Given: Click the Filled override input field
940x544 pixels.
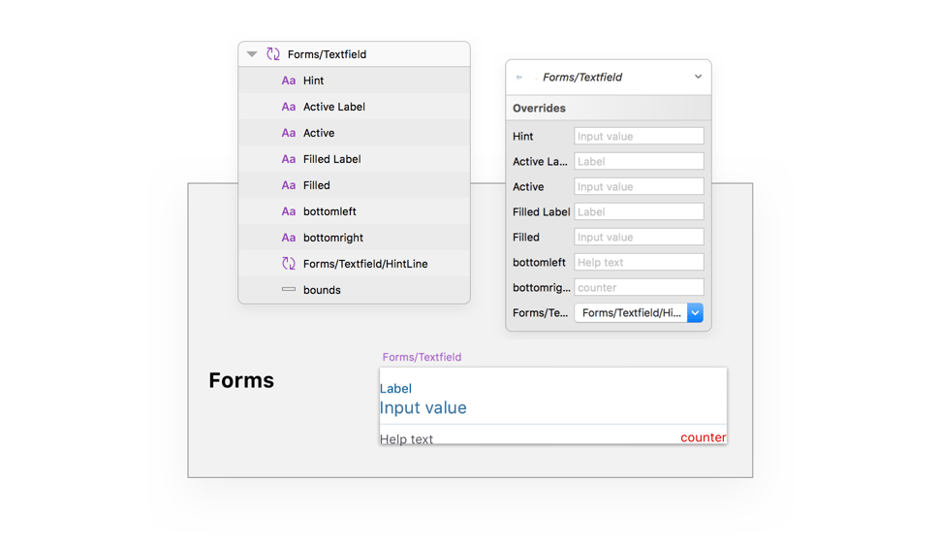Looking at the screenshot, I should (x=639, y=237).
